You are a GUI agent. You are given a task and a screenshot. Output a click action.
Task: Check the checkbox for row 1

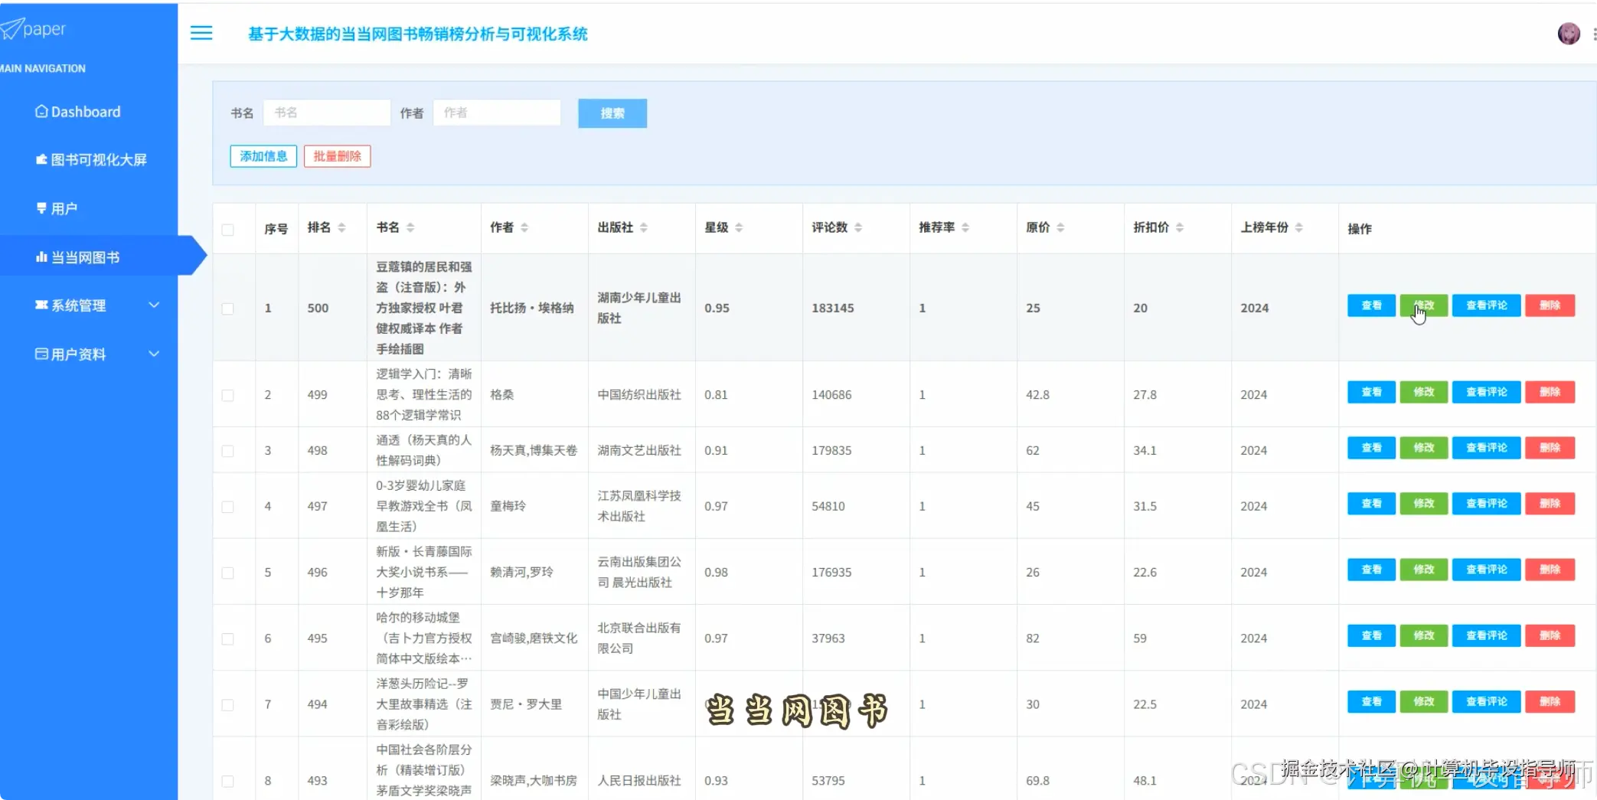[227, 309]
